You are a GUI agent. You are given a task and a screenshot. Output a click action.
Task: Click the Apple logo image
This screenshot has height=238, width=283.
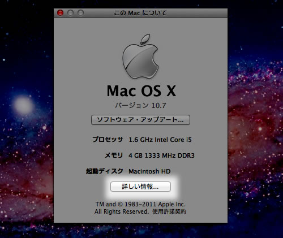click(140, 56)
